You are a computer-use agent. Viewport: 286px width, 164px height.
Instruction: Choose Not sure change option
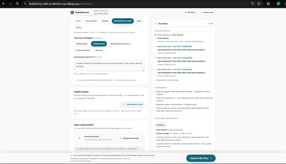(x=99, y=50)
